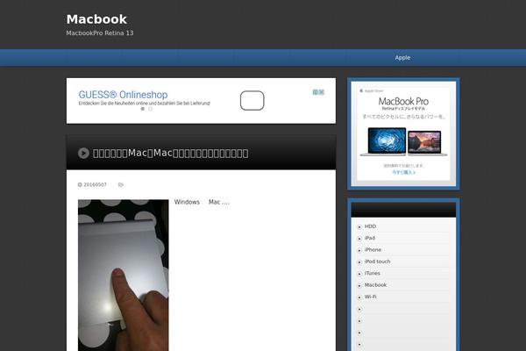This screenshot has width=526, height=351.
Task: Click the ad choices icon on GUESS banner
Action: (x=316, y=92)
